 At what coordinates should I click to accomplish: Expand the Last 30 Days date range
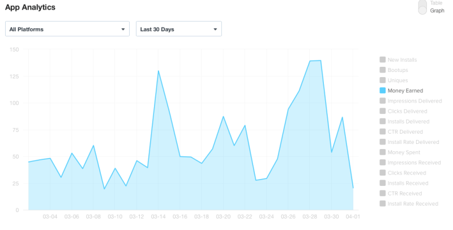click(178, 29)
